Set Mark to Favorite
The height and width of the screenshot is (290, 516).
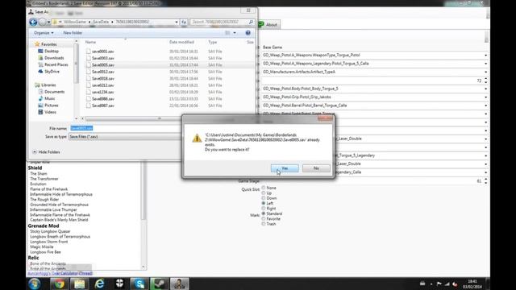pyautogui.click(x=271, y=218)
